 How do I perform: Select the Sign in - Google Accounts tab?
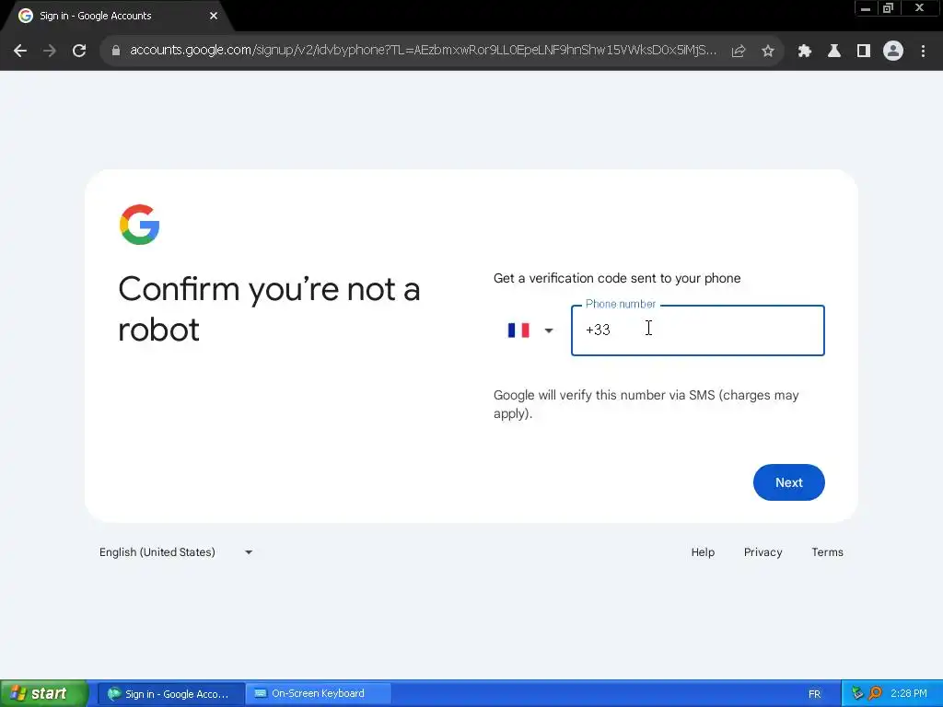(x=117, y=16)
